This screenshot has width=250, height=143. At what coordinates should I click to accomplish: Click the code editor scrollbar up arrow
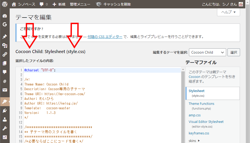coord(183,69)
